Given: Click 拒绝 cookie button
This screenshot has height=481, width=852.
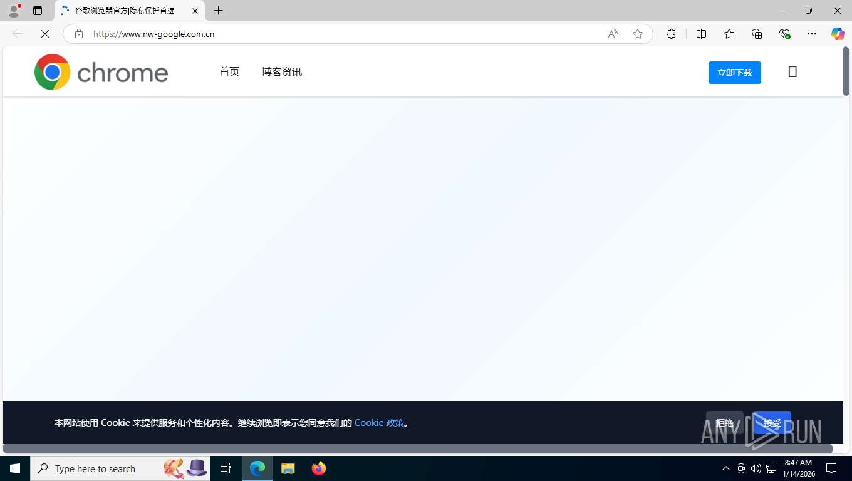Looking at the screenshot, I should (725, 423).
